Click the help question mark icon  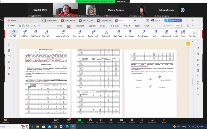tap(198, 82)
